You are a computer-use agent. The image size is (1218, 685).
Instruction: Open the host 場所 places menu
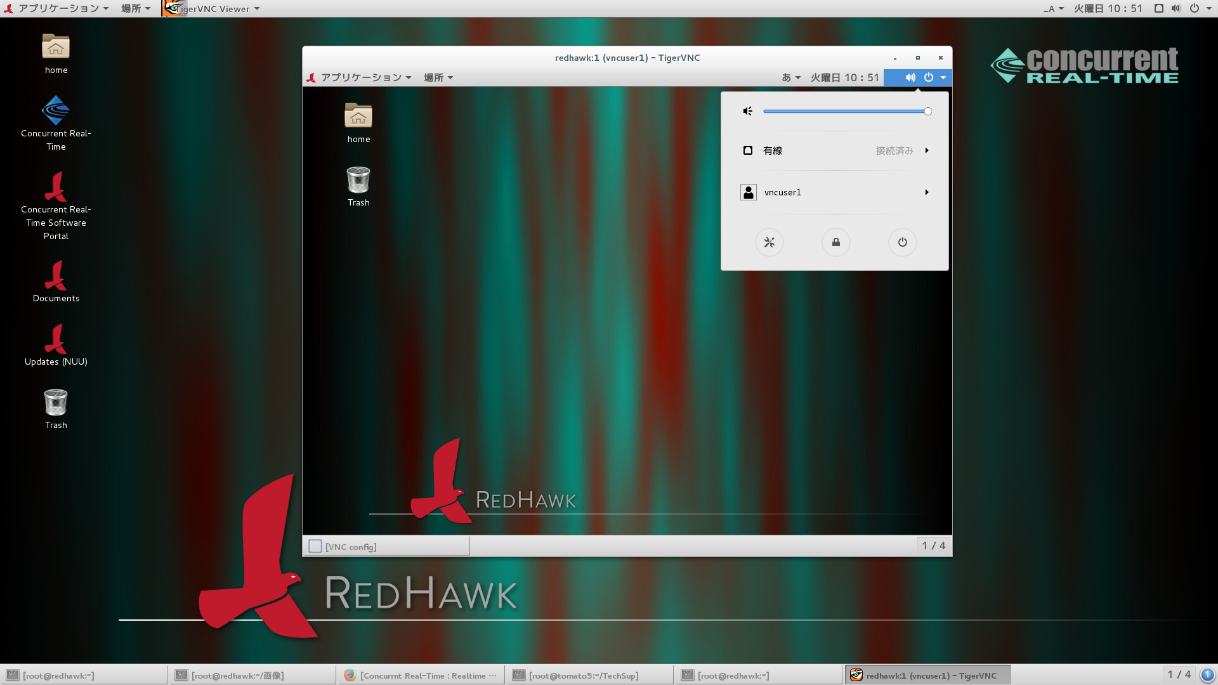pos(136,9)
